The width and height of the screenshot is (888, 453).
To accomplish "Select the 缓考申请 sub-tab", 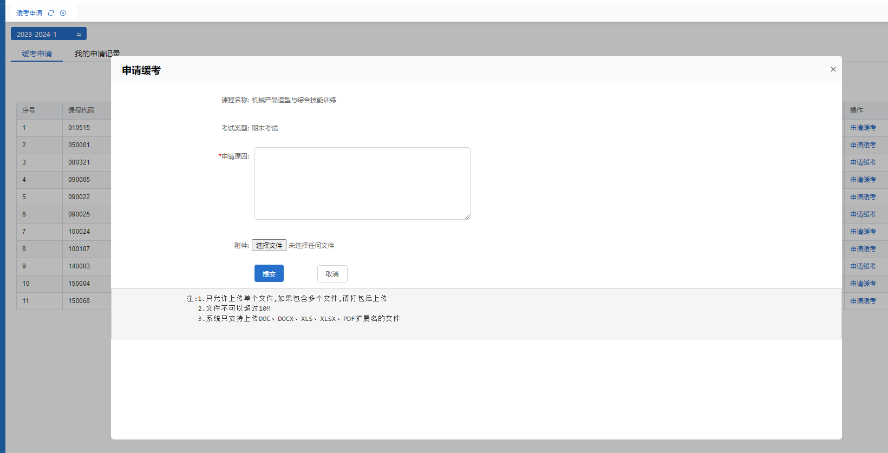I will click(37, 54).
